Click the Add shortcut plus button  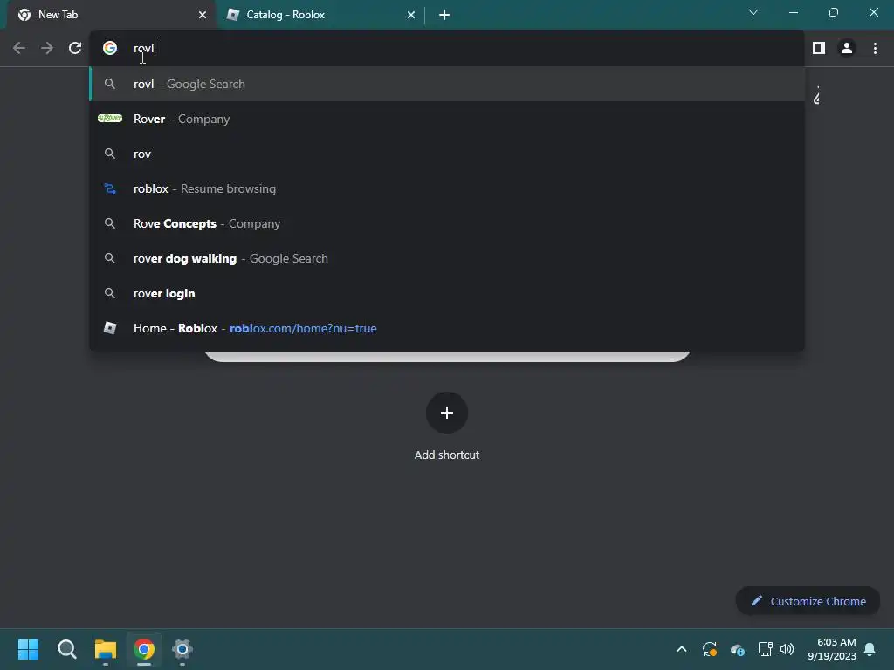click(447, 413)
